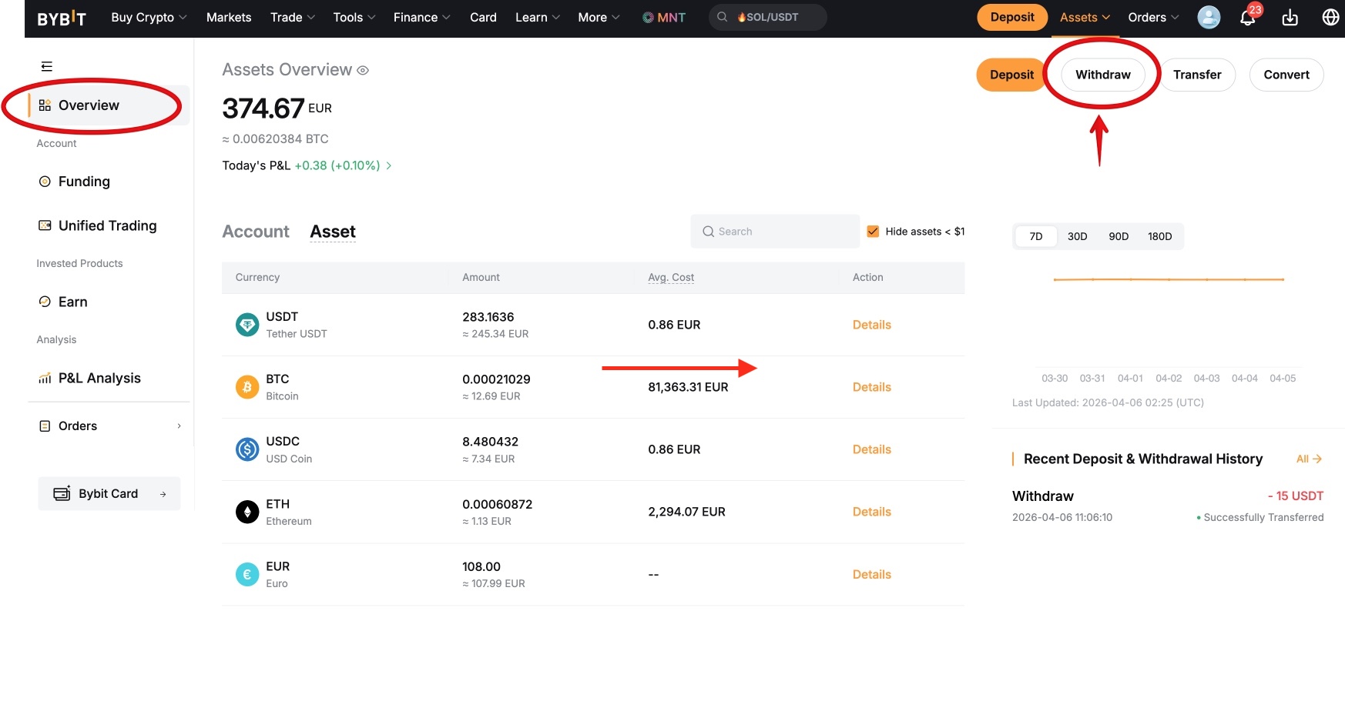Open the user profile avatar
This screenshot has height=721, width=1345.
pyautogui.click(x=1209, y=17)
